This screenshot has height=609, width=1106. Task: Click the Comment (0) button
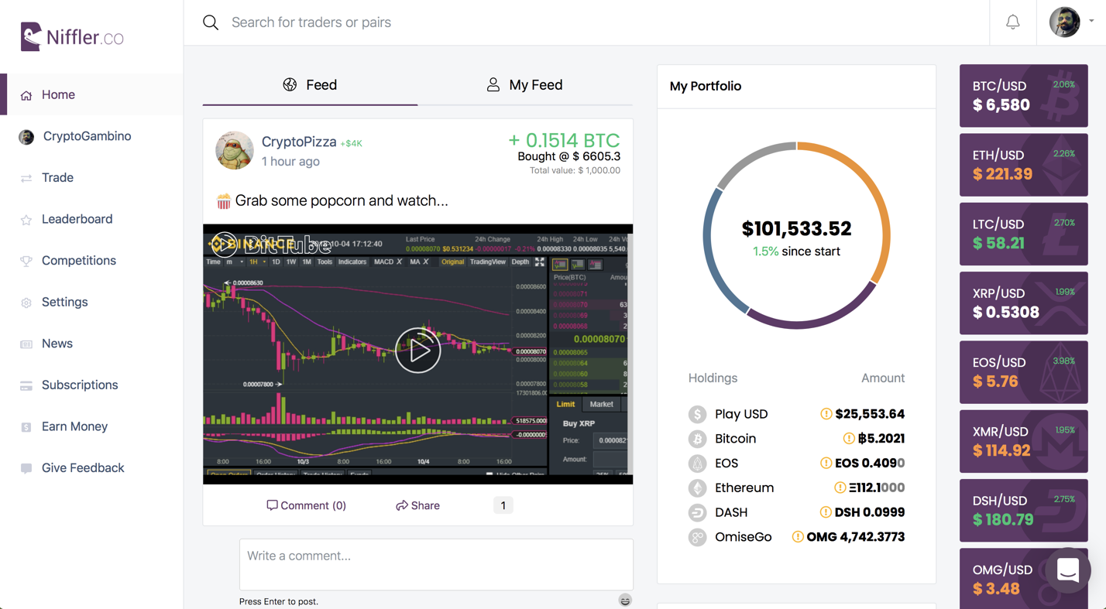click(306, 505)
